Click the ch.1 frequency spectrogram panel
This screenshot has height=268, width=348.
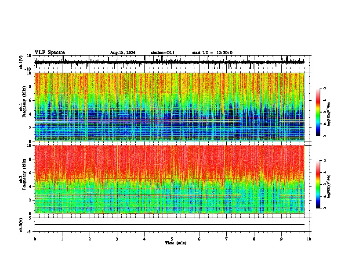coord(171,107)
